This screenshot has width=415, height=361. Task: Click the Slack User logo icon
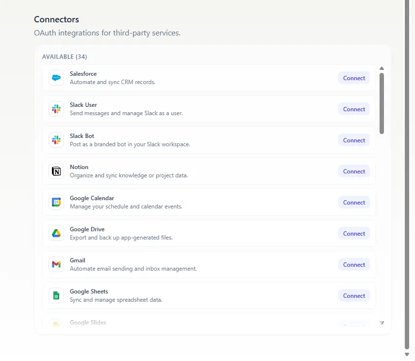(56, 109)
